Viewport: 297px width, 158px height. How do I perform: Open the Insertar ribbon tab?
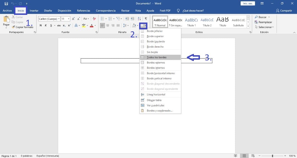click(34, 11)
